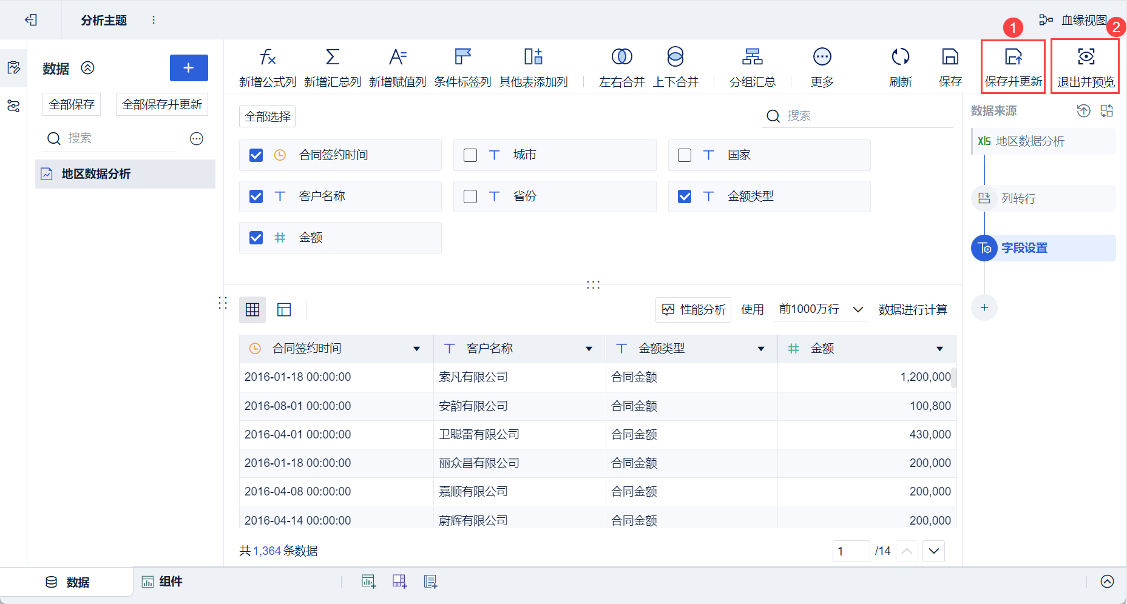Select the 地区数据分析 data source step
The width and height of the screenshot is (1127, 604).
1043,141
